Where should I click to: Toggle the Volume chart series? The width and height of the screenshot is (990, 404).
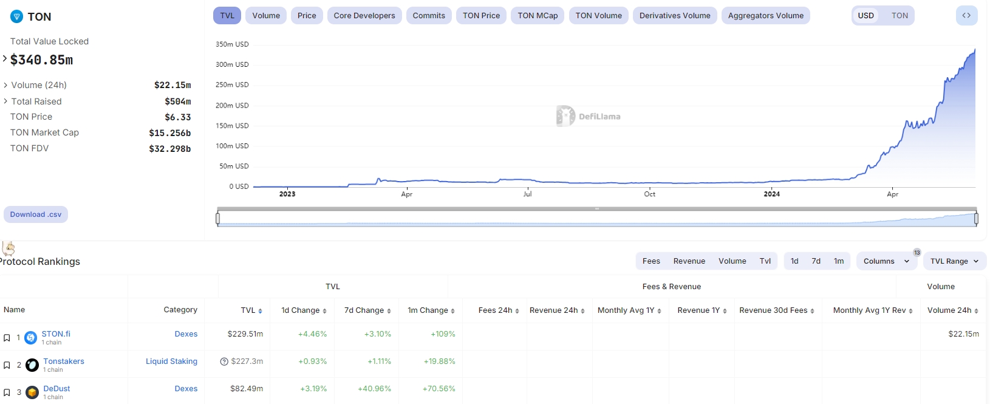pos(266,16)
